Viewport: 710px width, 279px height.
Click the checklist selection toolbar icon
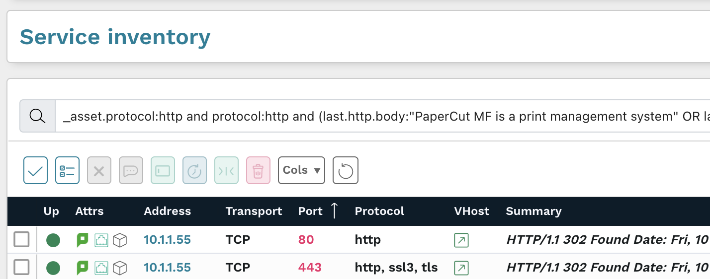click(67, 170)
